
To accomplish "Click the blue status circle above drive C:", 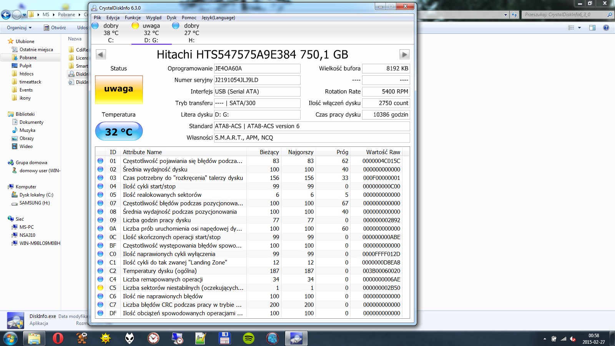I will click(x=95, y=25).
